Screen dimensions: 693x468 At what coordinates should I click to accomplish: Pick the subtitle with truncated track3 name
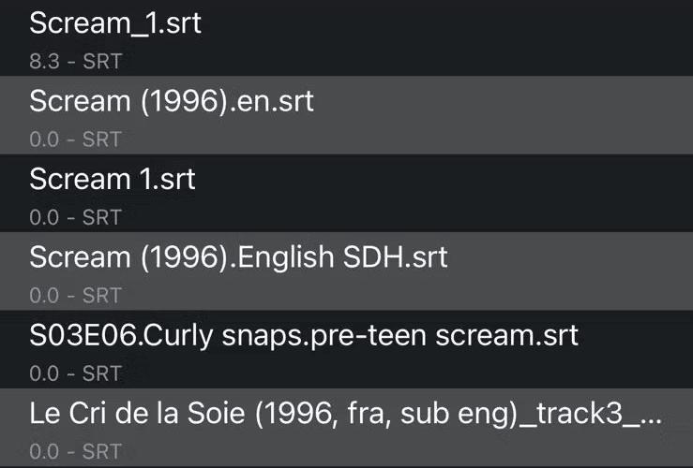point(347,428)
